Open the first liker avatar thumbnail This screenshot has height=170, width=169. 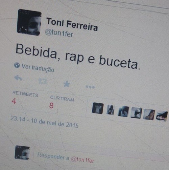[98, 108]
